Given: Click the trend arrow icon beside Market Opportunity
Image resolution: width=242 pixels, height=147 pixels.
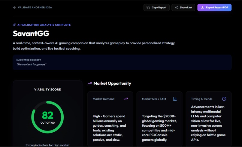Looking at the screenshot, I should click(x=90, y=83).
